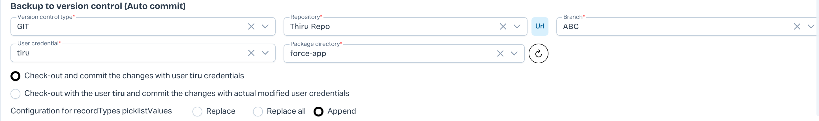Clear the tiru user credential selection
The height and width of the screenshot is (121, 819).
[x=251, y=53]
